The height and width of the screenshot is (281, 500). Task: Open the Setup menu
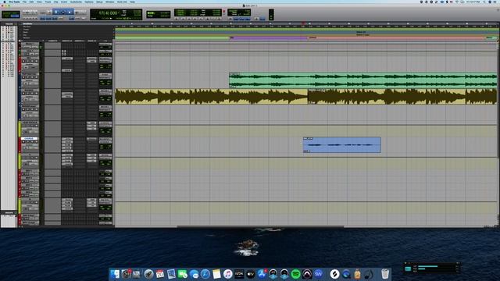(99, 2)
